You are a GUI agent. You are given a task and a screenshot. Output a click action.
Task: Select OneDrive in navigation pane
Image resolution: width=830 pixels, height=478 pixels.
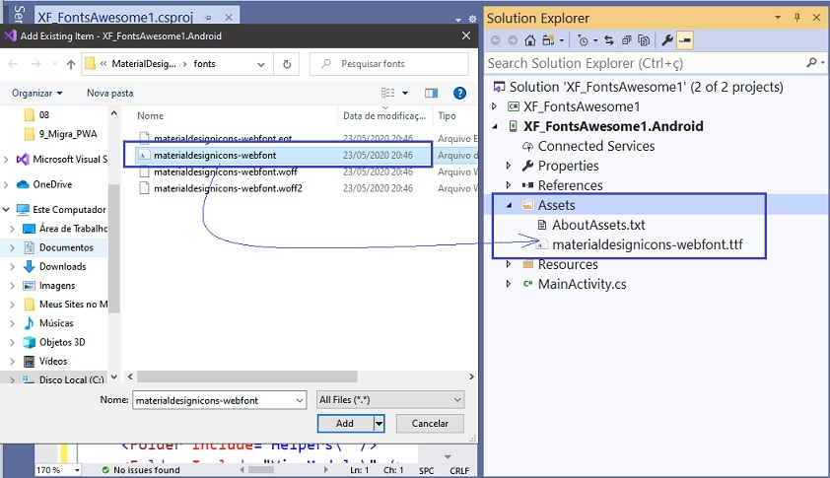coord(52,184)
